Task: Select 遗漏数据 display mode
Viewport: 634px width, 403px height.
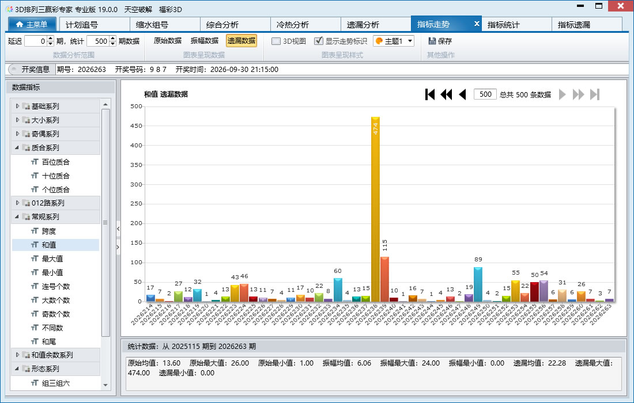Action: (x=241, y=41)
